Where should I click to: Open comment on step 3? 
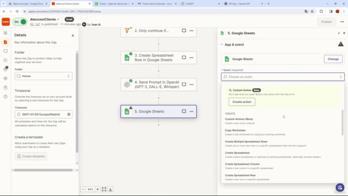[184, 58]
